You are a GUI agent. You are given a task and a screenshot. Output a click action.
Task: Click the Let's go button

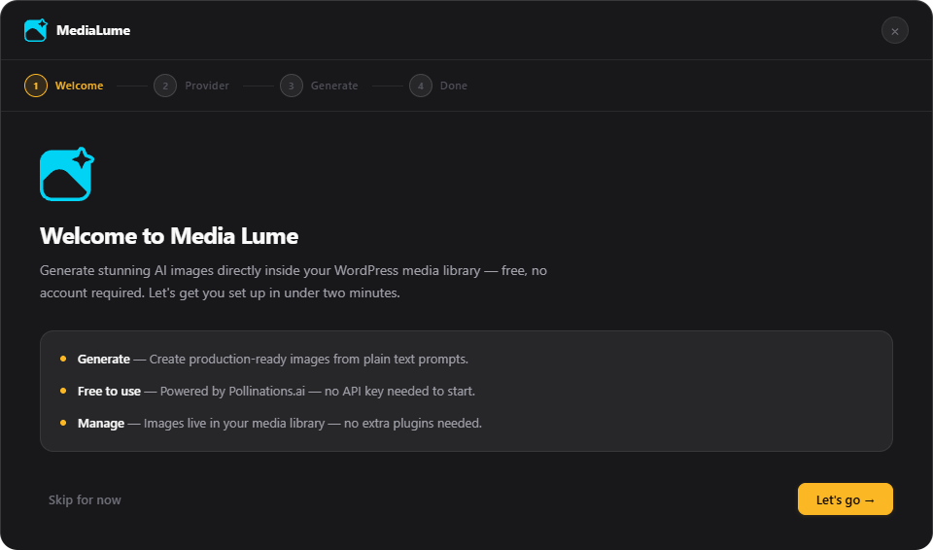coord(845,499)
